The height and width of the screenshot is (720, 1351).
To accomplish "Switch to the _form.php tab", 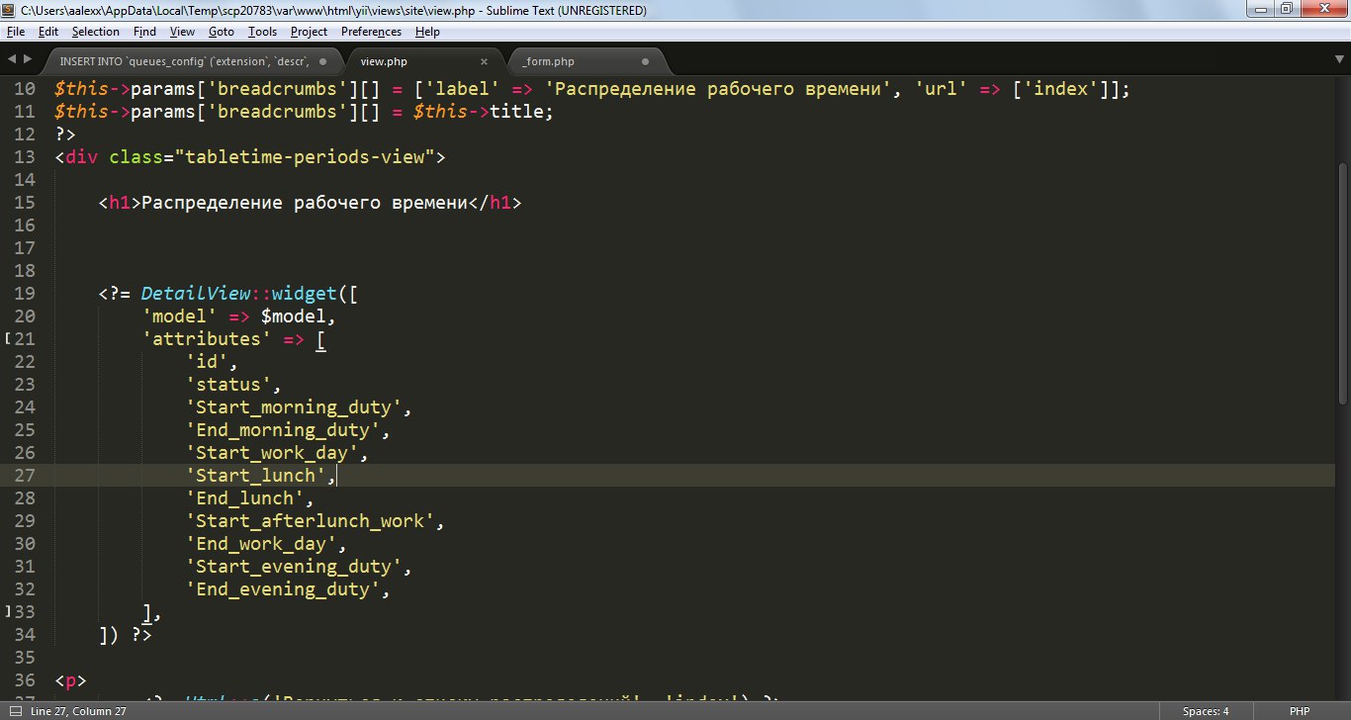I will (548, 61).
